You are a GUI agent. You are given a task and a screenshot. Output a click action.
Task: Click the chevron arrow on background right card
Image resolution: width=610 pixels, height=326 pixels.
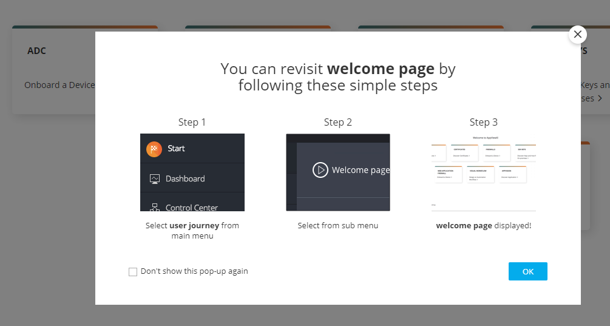pos(600,98)
